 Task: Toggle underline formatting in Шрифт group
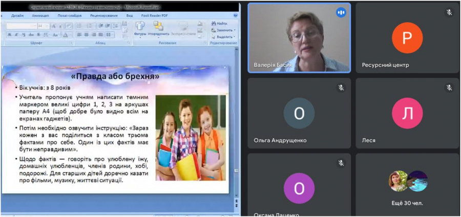coord(24,35)
